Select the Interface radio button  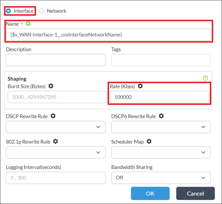tap(8, 11)
